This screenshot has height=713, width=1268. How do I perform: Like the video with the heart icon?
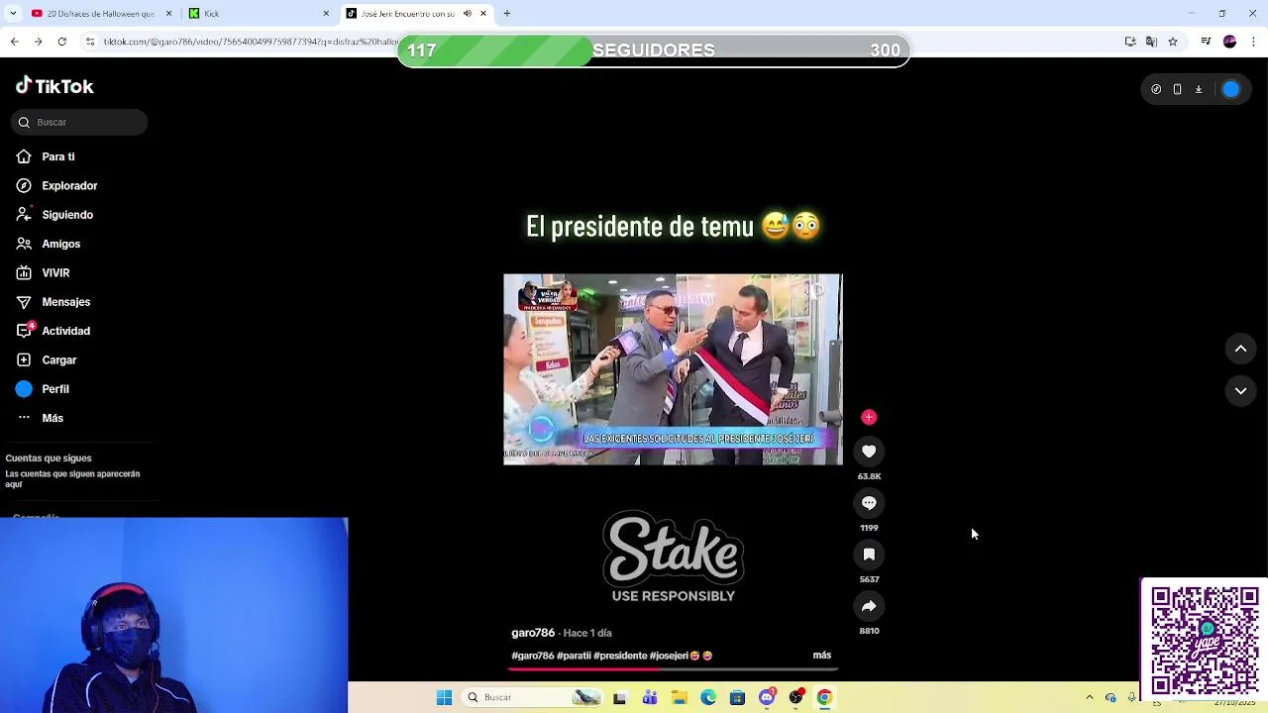click(x=869, y=452)
